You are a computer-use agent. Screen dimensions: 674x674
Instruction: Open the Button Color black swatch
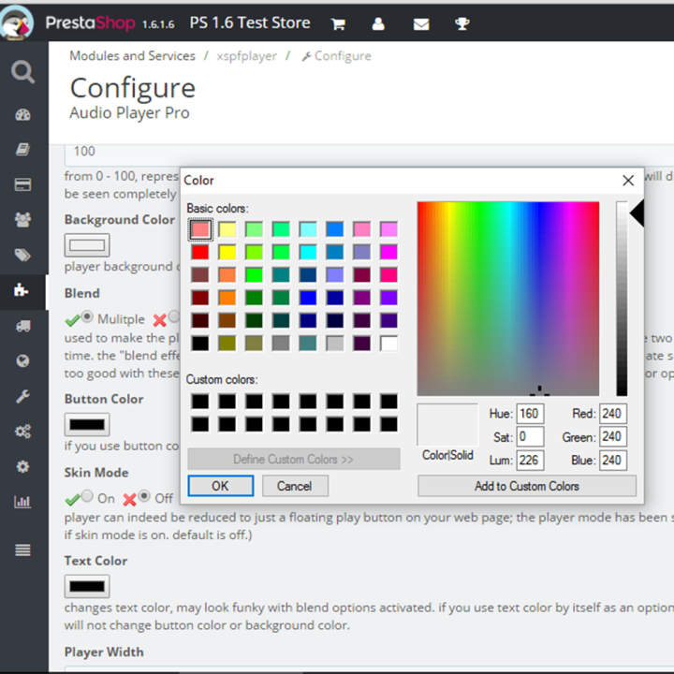pyautogui.click(x=87, y=425)
